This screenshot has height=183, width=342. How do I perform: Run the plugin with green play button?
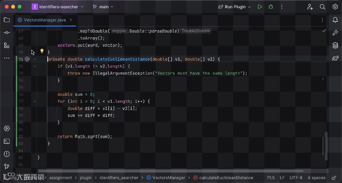click(260, 7)
